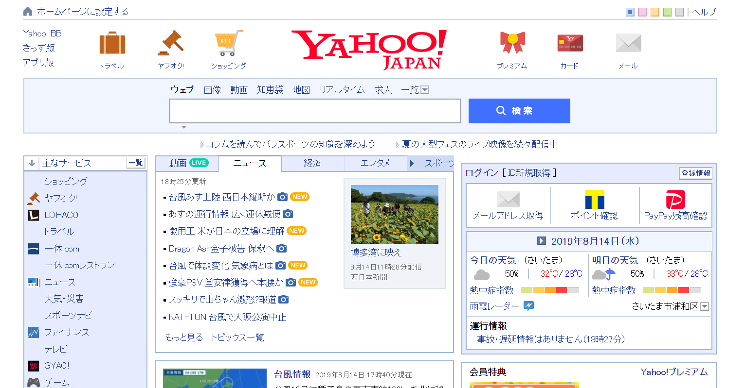Click the home icon beside ホームページに設定する
Image resolution: width=745 pixels, height=388 pixels.
click(28, 11)
